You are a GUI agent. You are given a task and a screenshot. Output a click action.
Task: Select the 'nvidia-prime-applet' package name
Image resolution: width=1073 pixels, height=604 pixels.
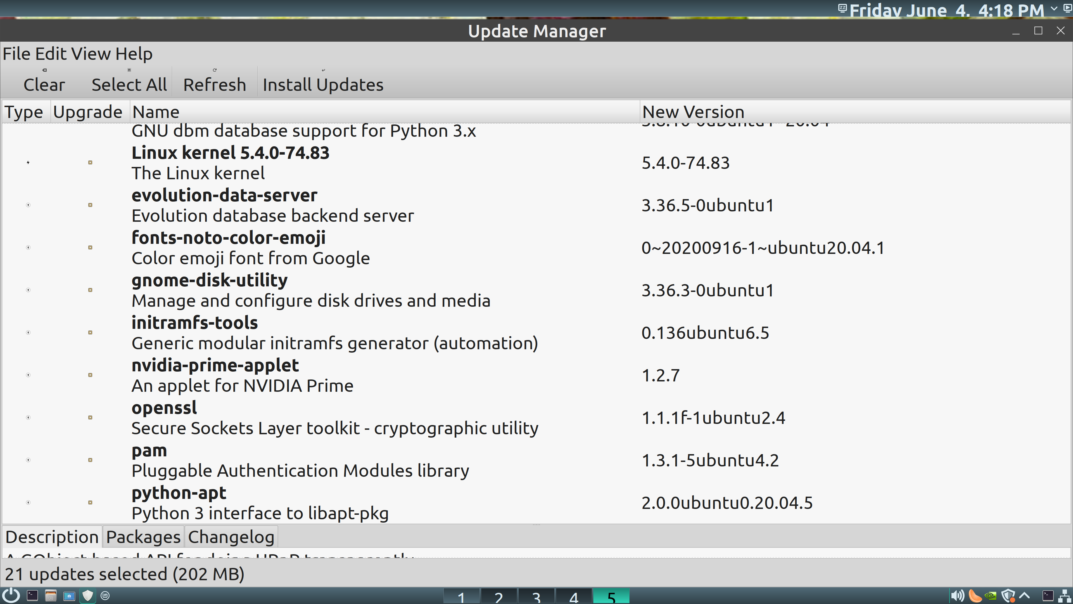point(215,365)
